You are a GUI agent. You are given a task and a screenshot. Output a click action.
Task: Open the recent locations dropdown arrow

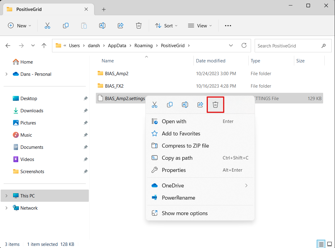tap(33, 46)
